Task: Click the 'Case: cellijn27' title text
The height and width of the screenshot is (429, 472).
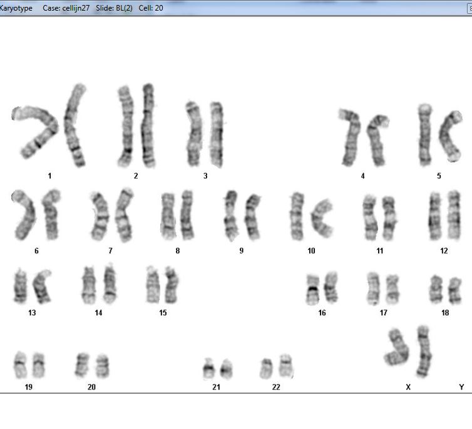Action: (x=66, y=8)
